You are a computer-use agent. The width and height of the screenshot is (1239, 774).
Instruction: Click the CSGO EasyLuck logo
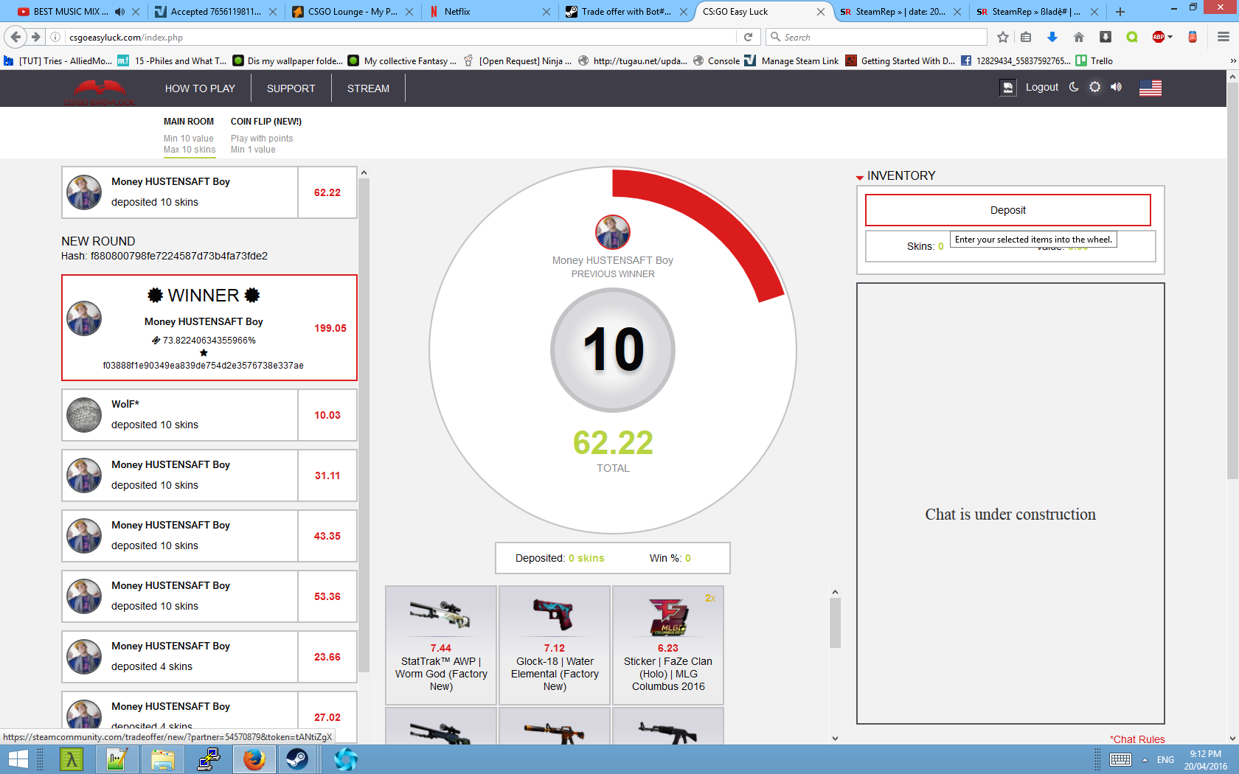(x=100, y=92)
